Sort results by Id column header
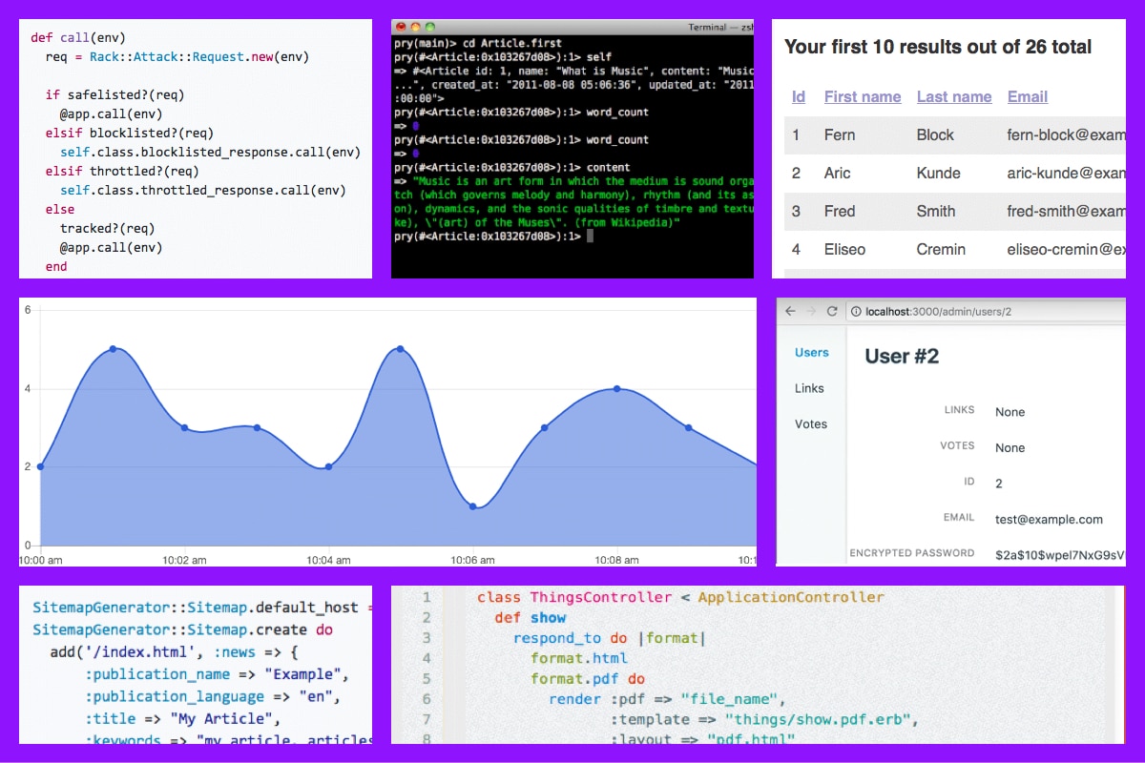The width and height of the screenshot is (1145, 763). point(799,96)
